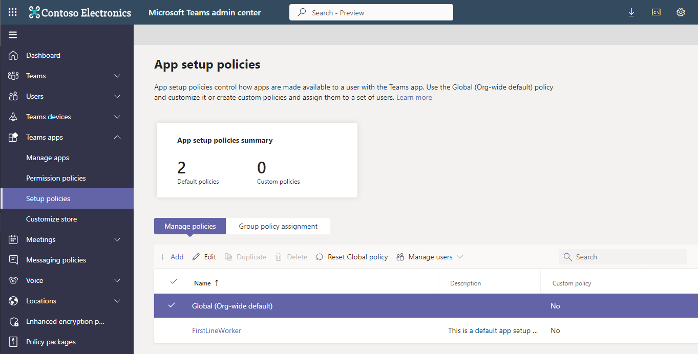This screenshot has width=698, height=354.
Task: Open the Messaging policies nav label
Action: pyautogui.click(x=56, y=260)
